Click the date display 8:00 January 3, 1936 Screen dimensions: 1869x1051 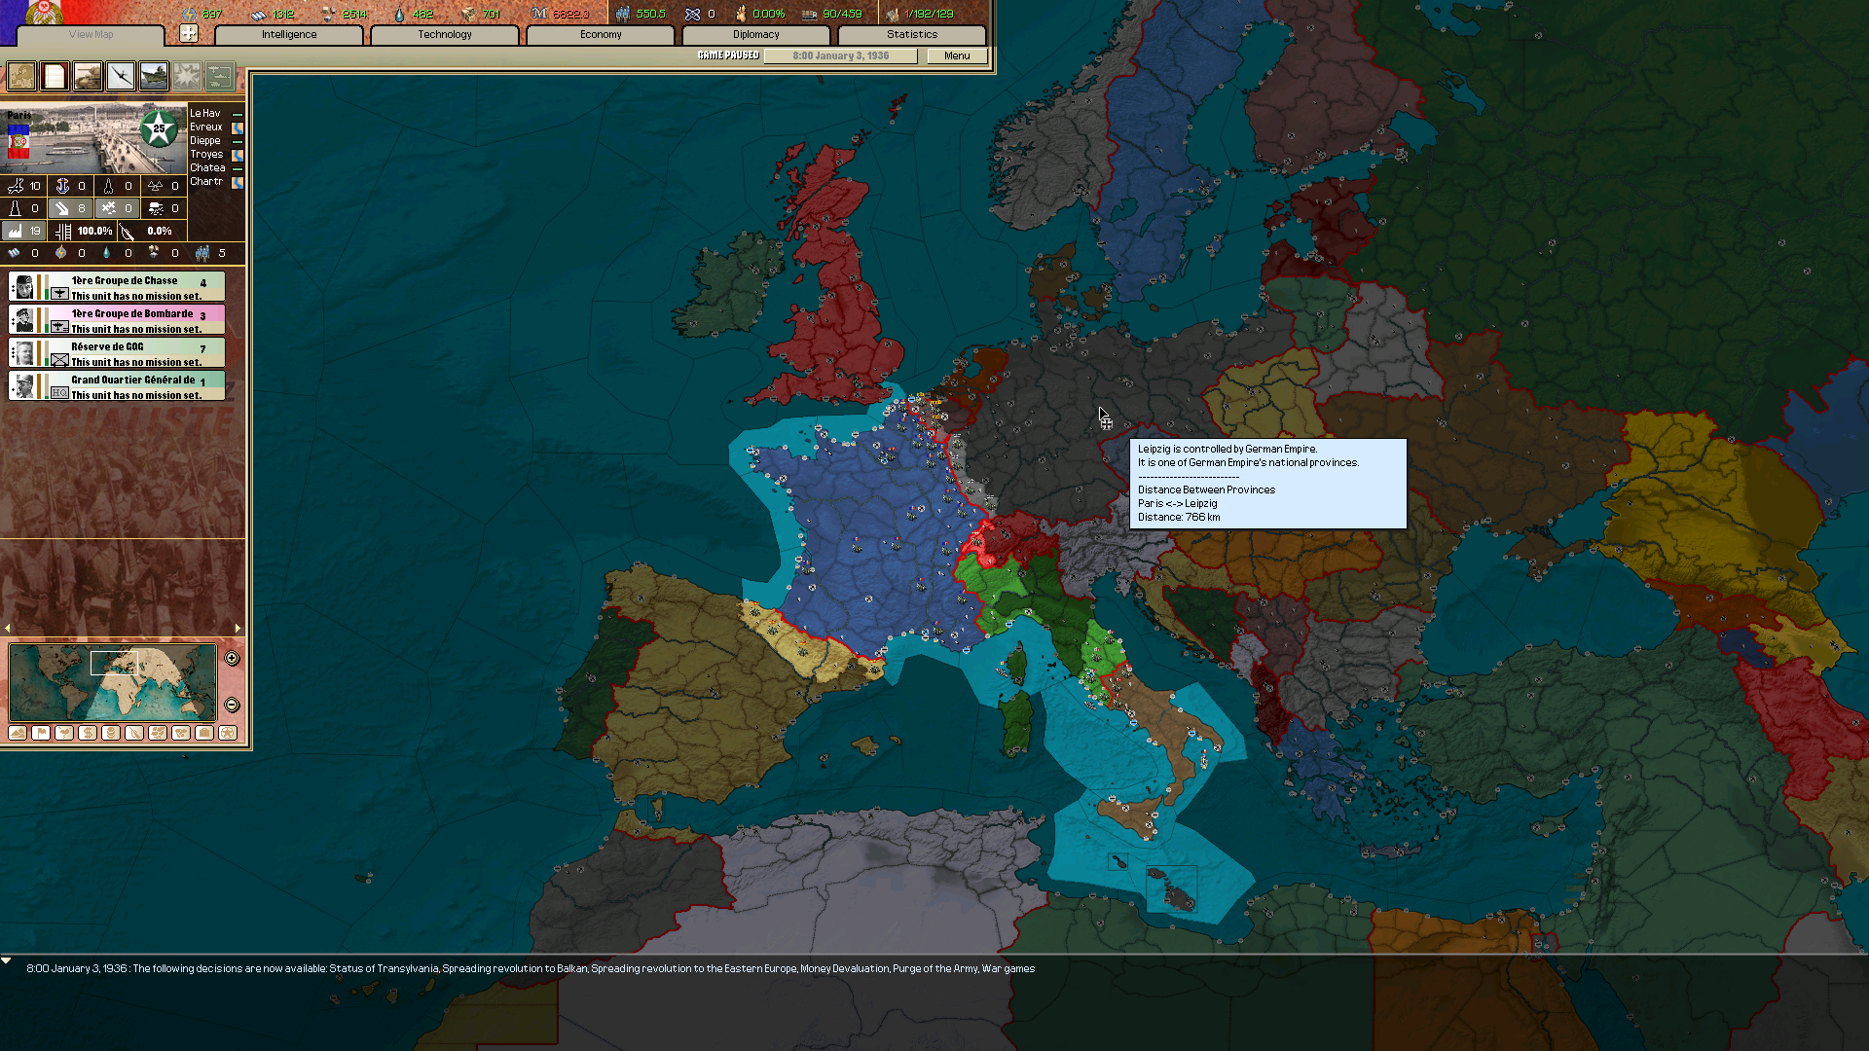click(x=840, y=56)
